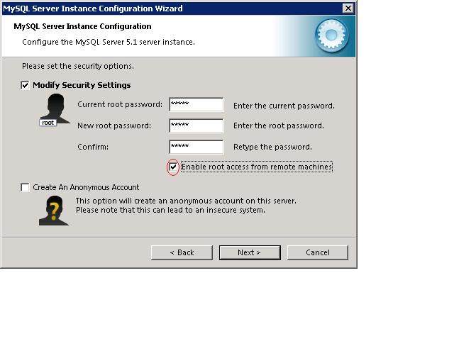Image resolution: width=454 pixels, height=363 pixels.
Task: Click the gear logo in the header
Action: (x=331, y=35)
